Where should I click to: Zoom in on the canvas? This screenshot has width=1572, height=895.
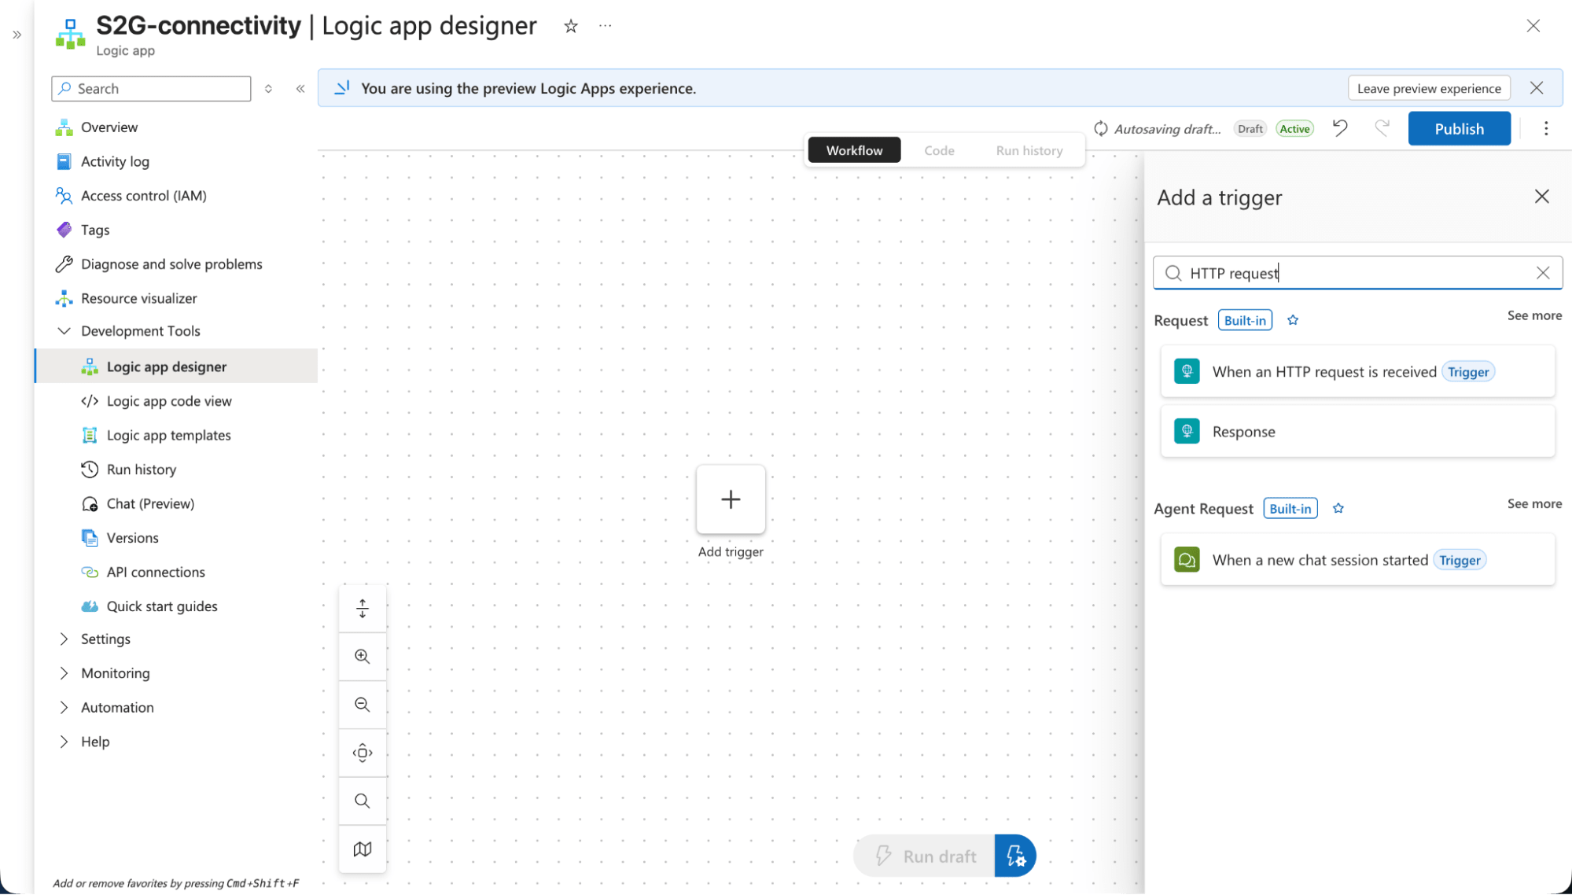point(363,656)
